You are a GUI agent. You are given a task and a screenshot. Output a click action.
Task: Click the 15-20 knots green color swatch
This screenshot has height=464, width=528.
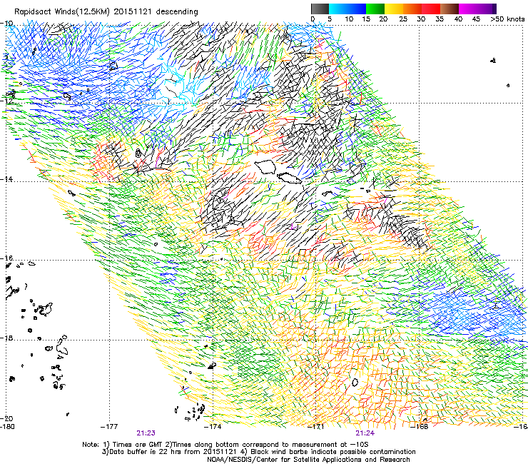coord(375,9)
